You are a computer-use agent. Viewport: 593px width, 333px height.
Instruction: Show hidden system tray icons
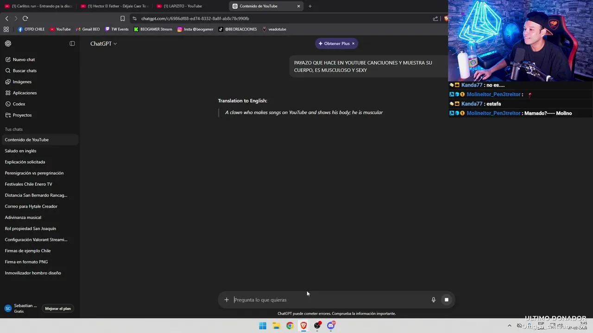[x=510, y=326]
